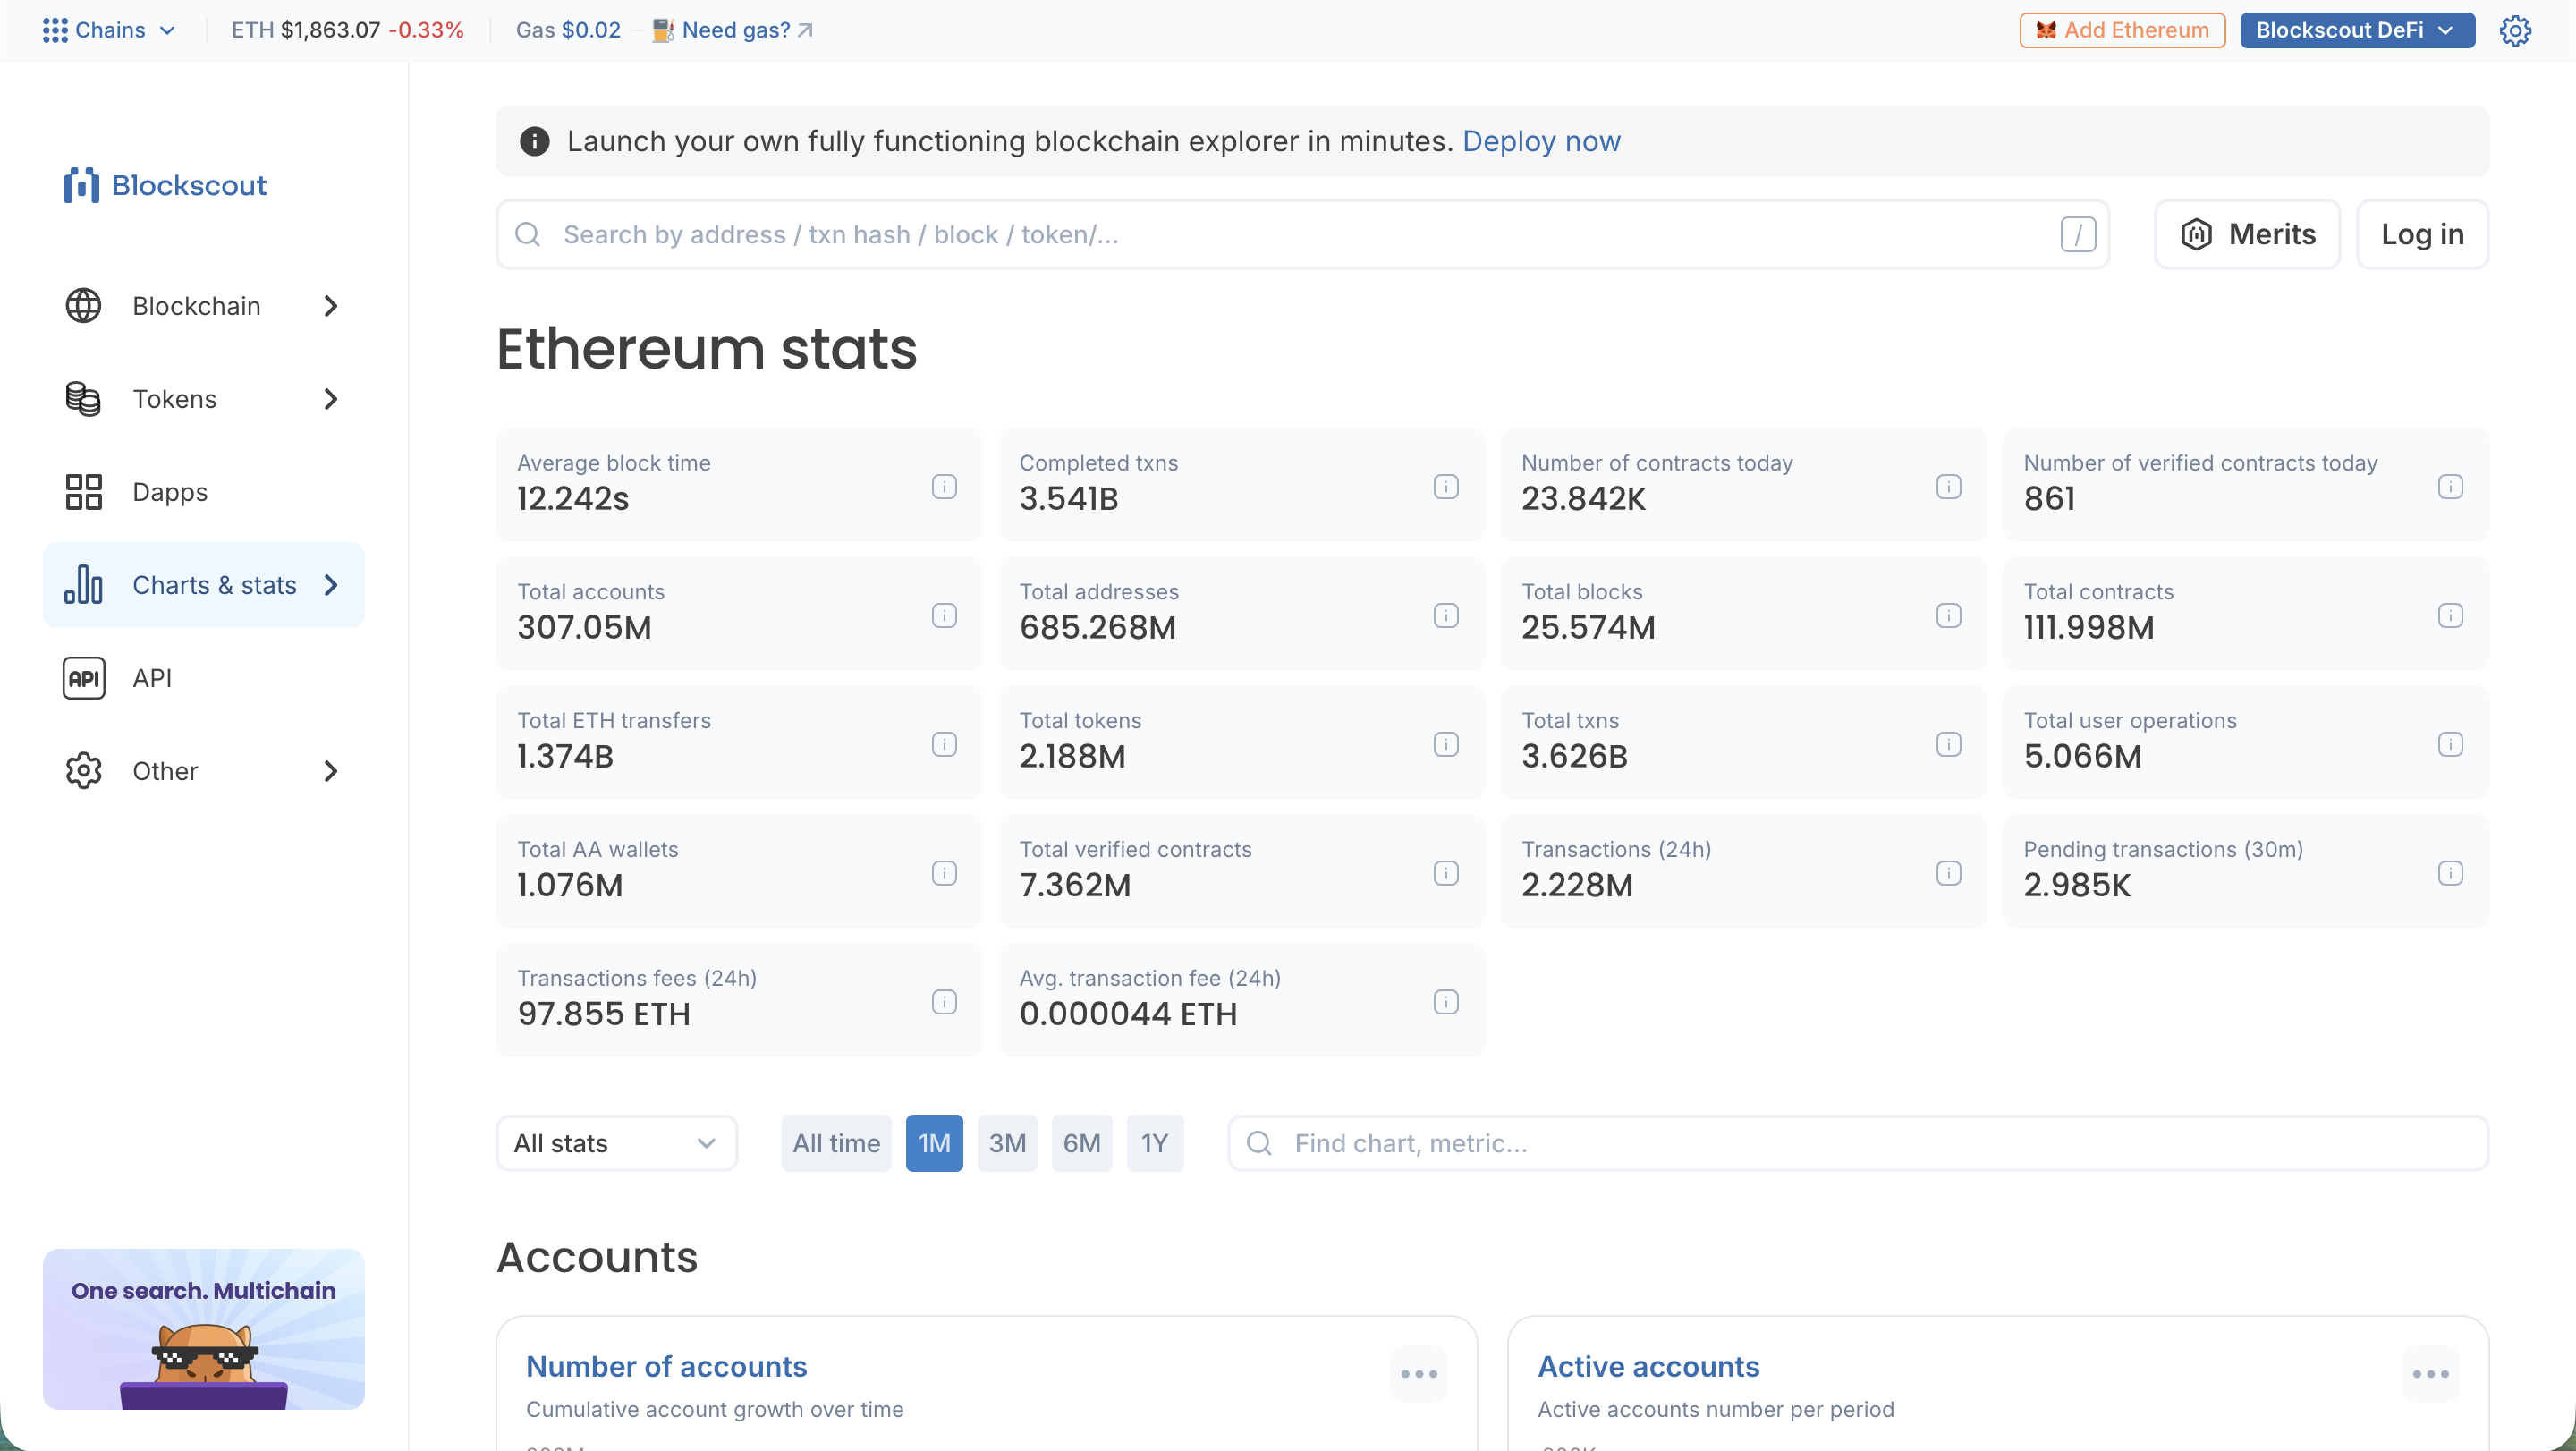
Task: Go to Dapps in the sidebar
Action: pyautogui.click(x=203, y=492)
